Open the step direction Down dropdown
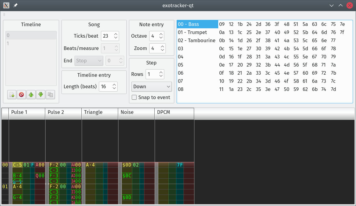This screenshot has height=206, width=356. click(151, 86)
